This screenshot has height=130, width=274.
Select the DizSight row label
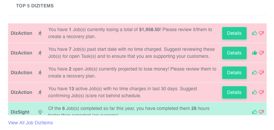pos(20,112)
